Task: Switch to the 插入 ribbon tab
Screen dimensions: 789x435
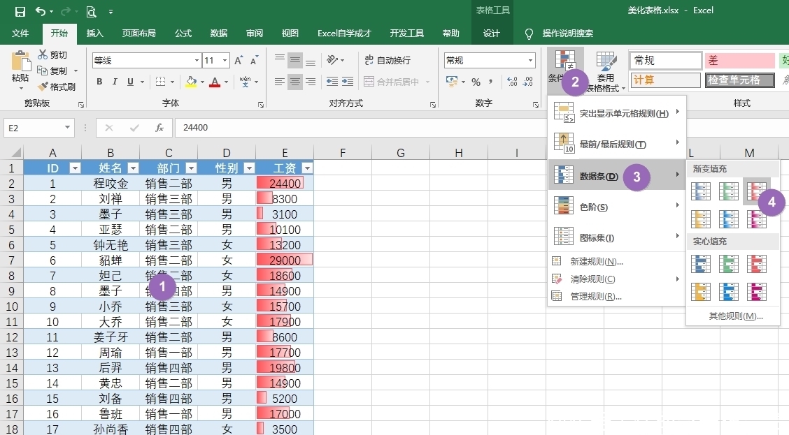Action: click(95, 33)
